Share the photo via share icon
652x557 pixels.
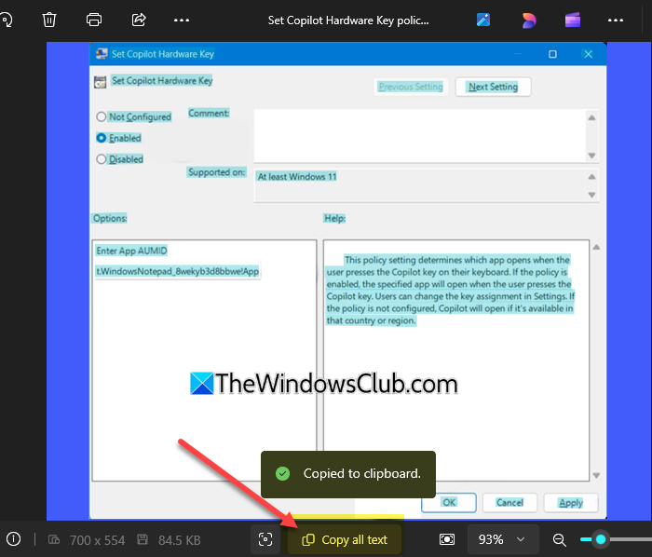(x=139, y=20)
